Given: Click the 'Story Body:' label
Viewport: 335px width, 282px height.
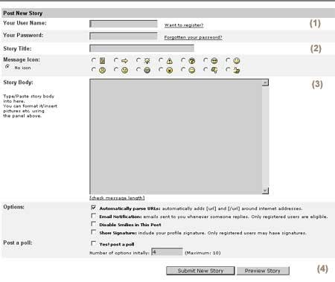Looking at the screenshot, I should pos(18,83).
